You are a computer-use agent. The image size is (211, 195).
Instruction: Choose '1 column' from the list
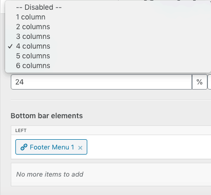pyautogui.click(x=31, y=17)
